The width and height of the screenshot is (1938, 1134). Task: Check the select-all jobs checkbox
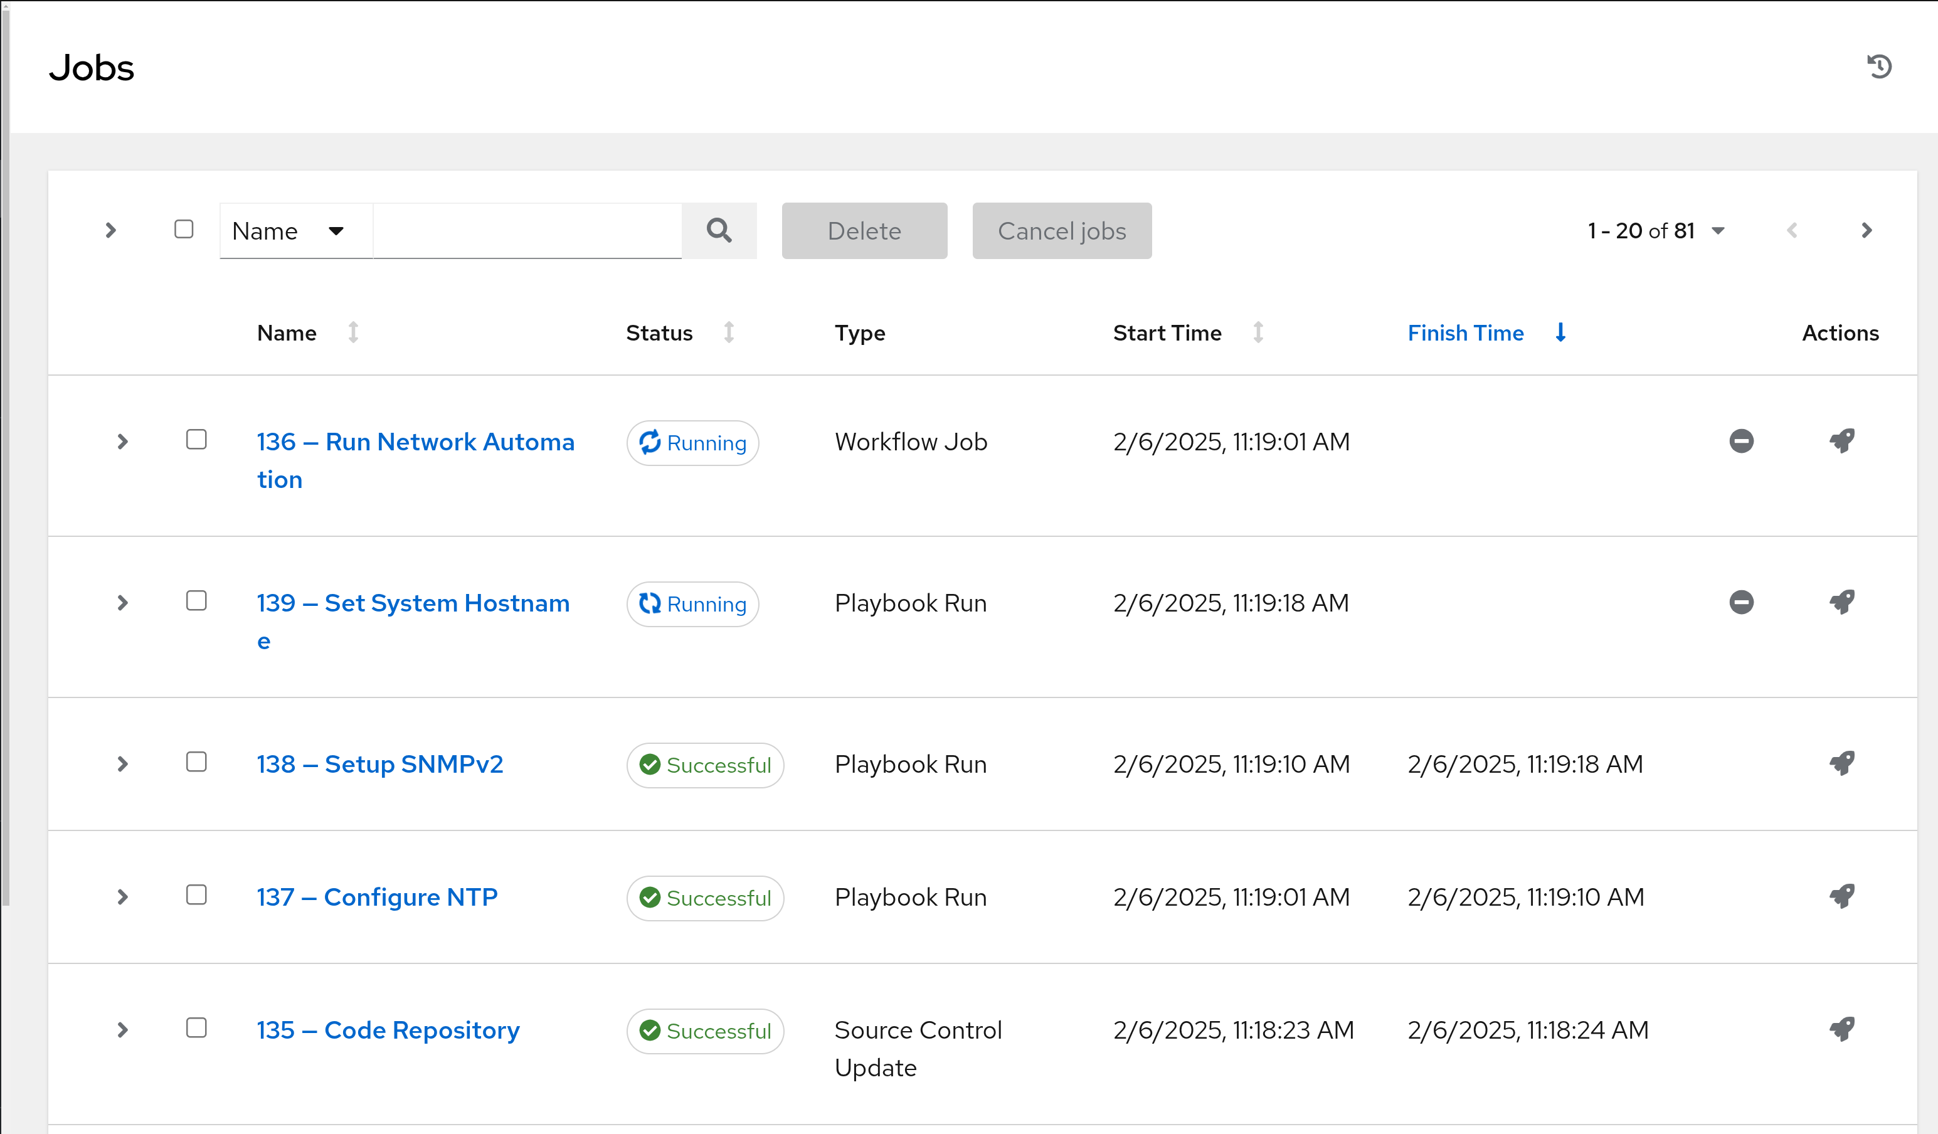point(184,230)
